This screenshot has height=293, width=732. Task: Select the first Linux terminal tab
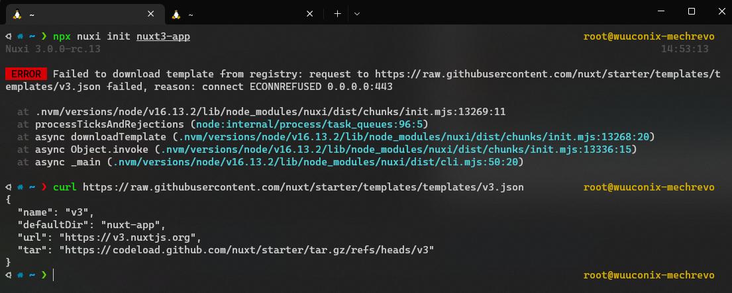click(85, 14)
